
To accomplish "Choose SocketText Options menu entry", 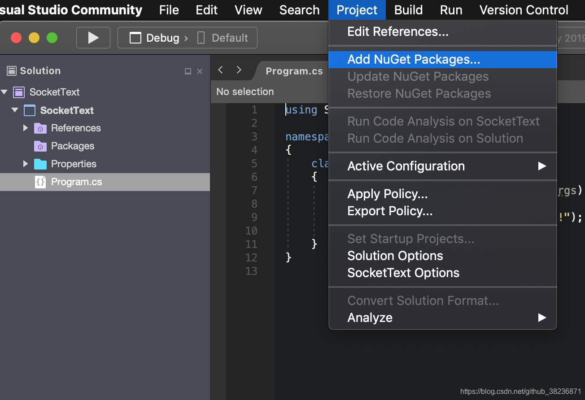I will tap(443, 273).
